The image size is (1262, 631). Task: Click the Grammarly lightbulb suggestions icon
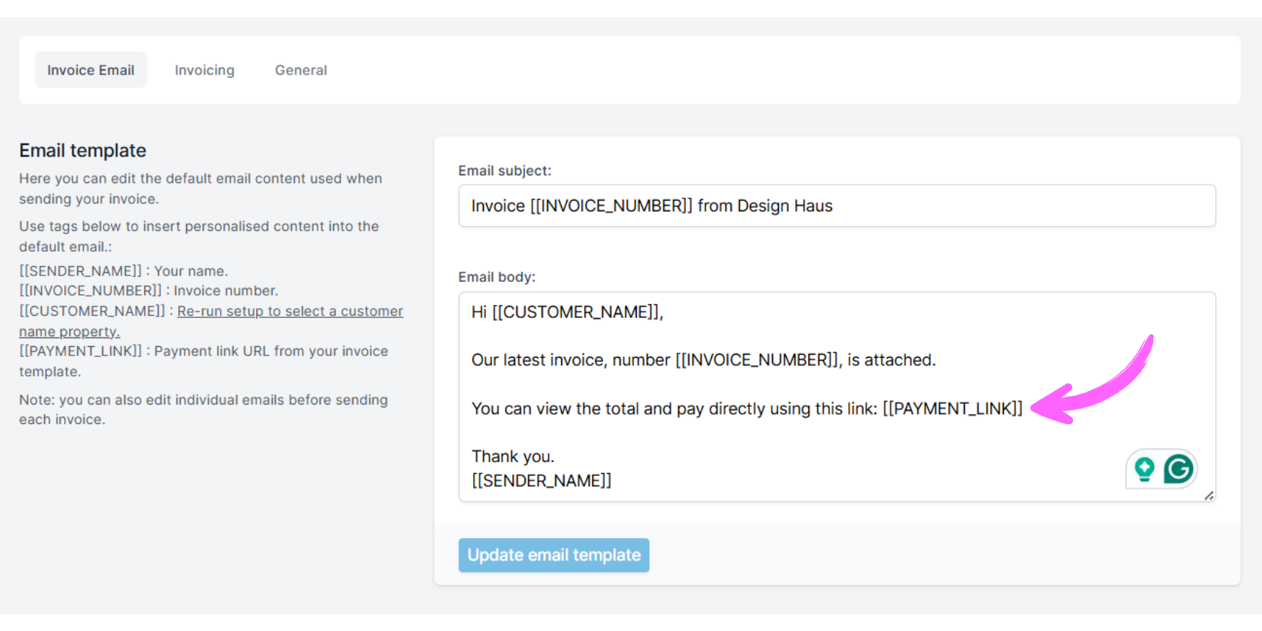tap(1144, 469)
